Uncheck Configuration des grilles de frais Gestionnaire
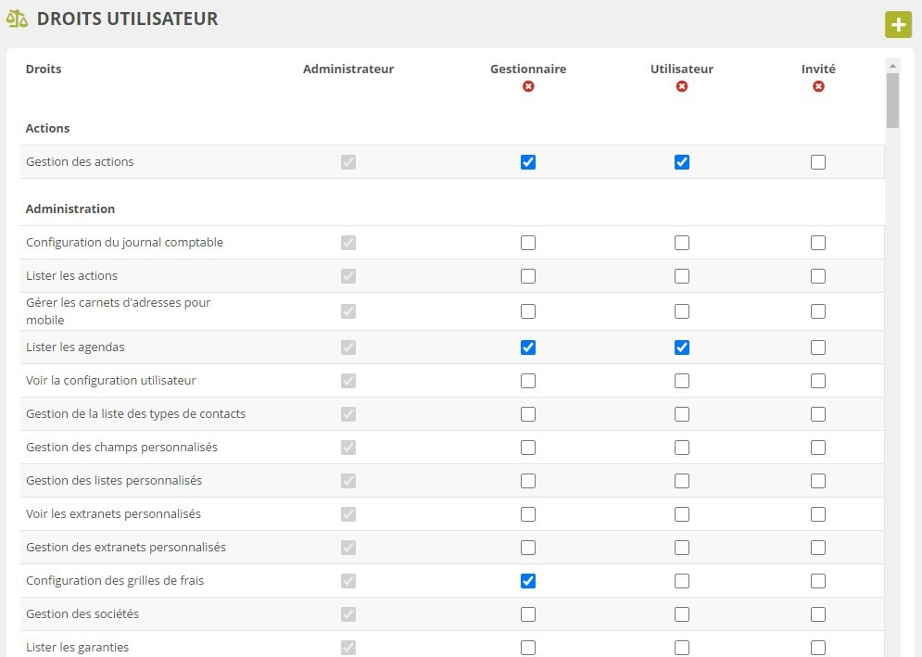This screenshot has width=922, height=657. point(528,581)
